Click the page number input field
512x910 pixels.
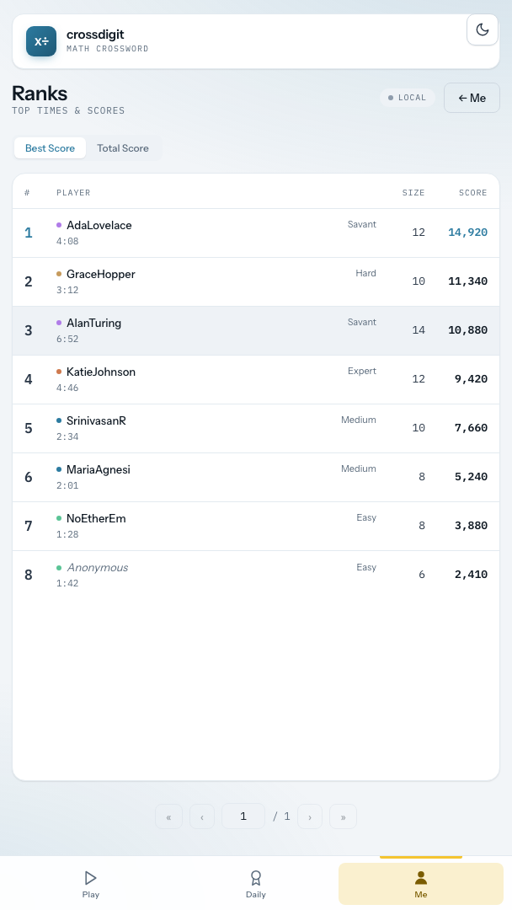(243, 816)
